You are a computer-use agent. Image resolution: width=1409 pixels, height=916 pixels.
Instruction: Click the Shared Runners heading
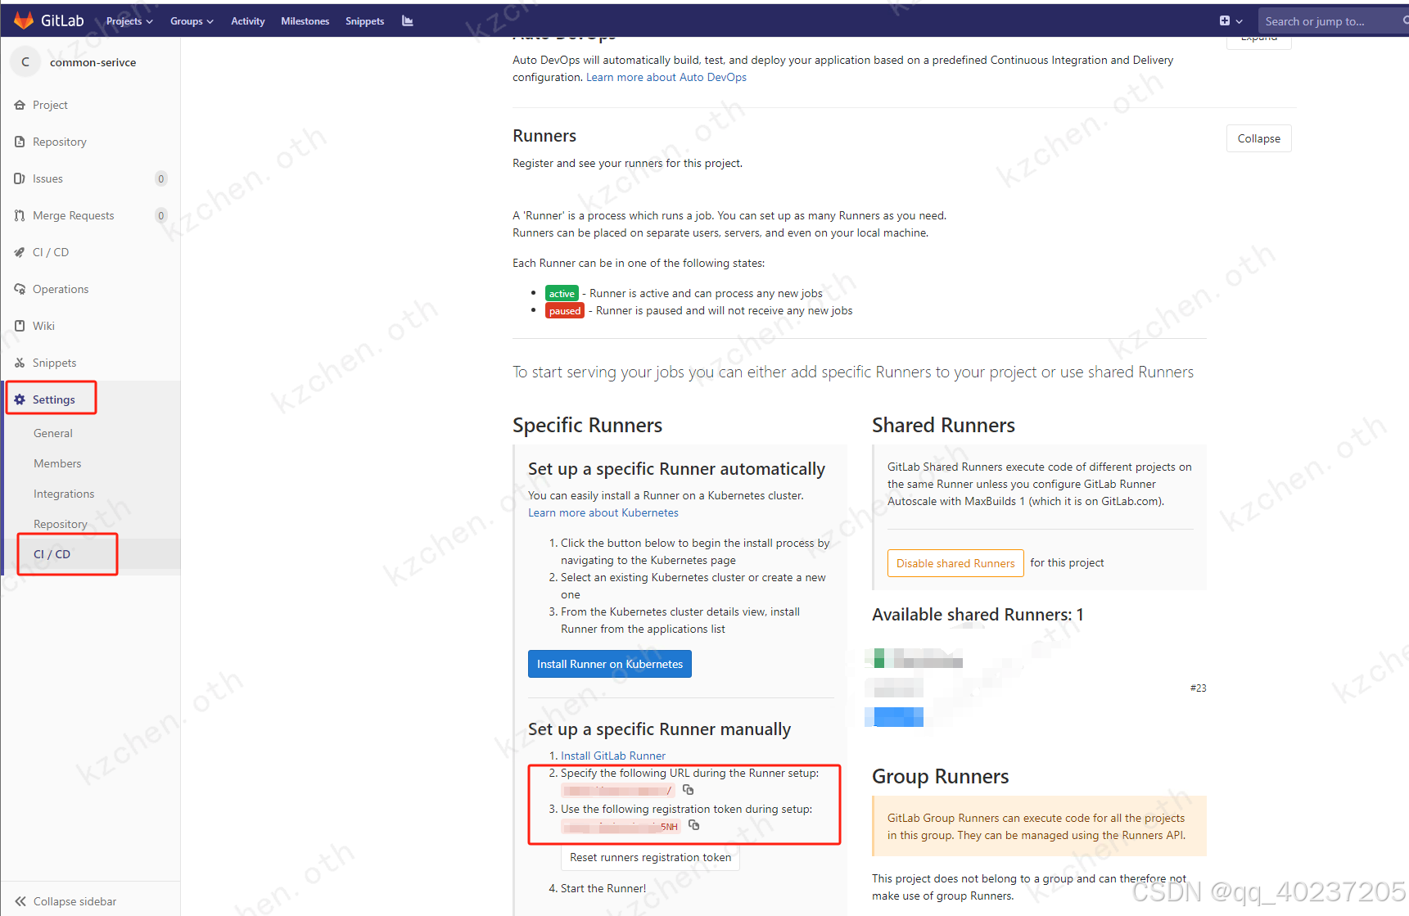[943, 425]
